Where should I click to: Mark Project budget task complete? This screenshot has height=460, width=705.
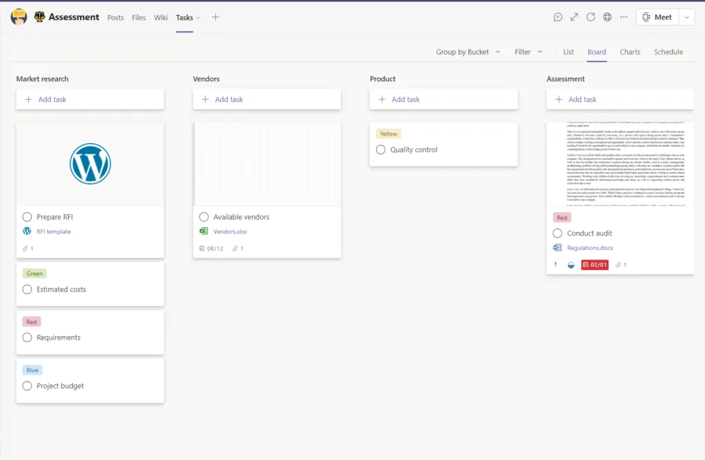click(x=27, y=386)
